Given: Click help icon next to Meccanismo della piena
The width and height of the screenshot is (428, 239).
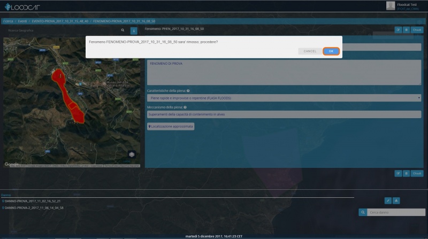Looking at the screenshot, I should tap(185, 107).
